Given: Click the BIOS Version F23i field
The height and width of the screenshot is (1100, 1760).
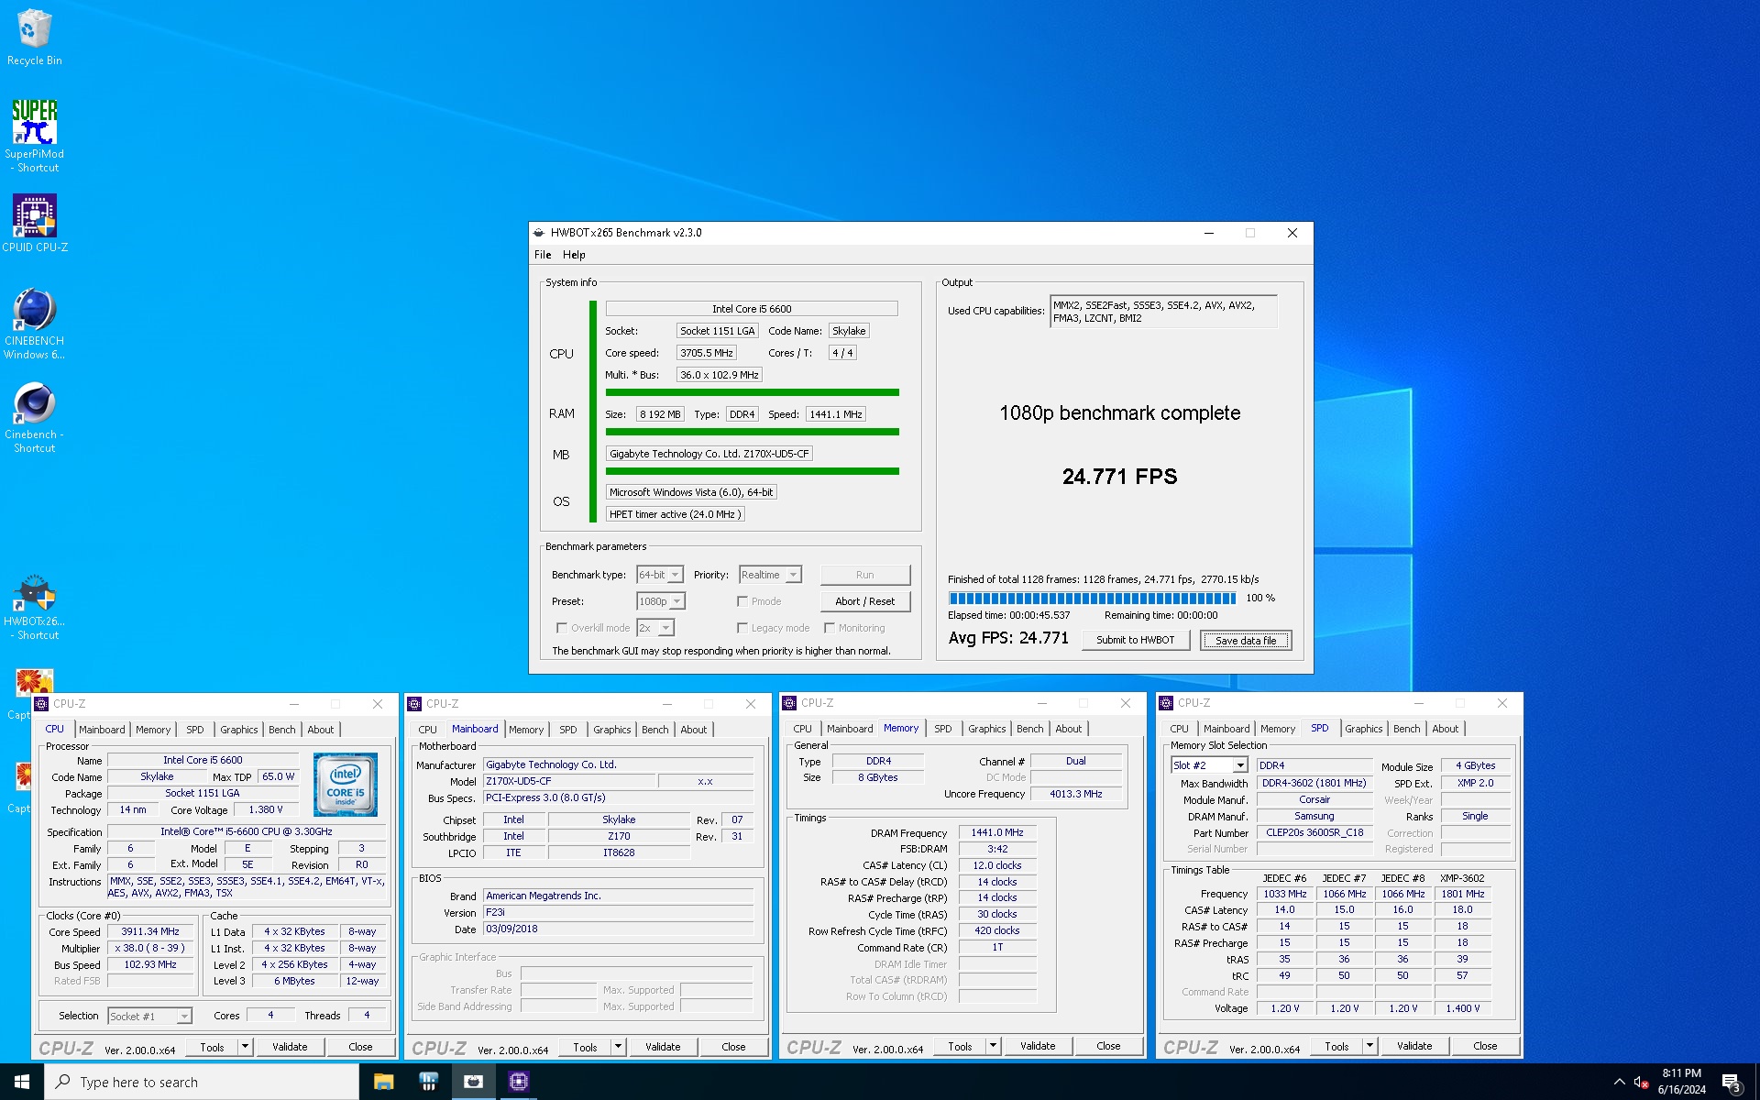Looking at the screenshot, I should click(618, 912).
